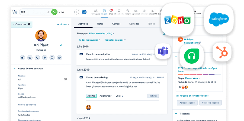Open the Clayton Hotel - HubSpot Event deal
Screen dimensions: 244x121
coord(197,70)
